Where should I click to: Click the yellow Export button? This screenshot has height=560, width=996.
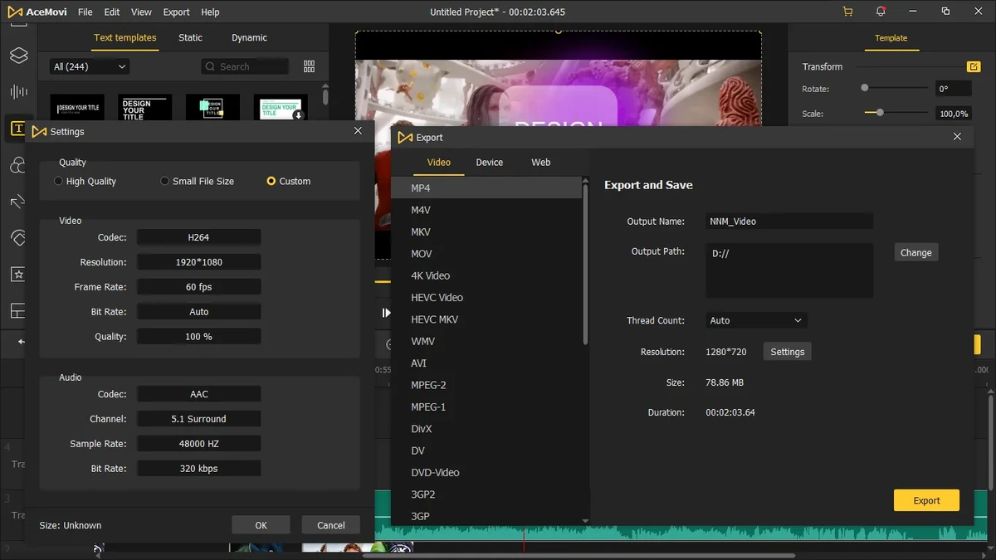926,500
